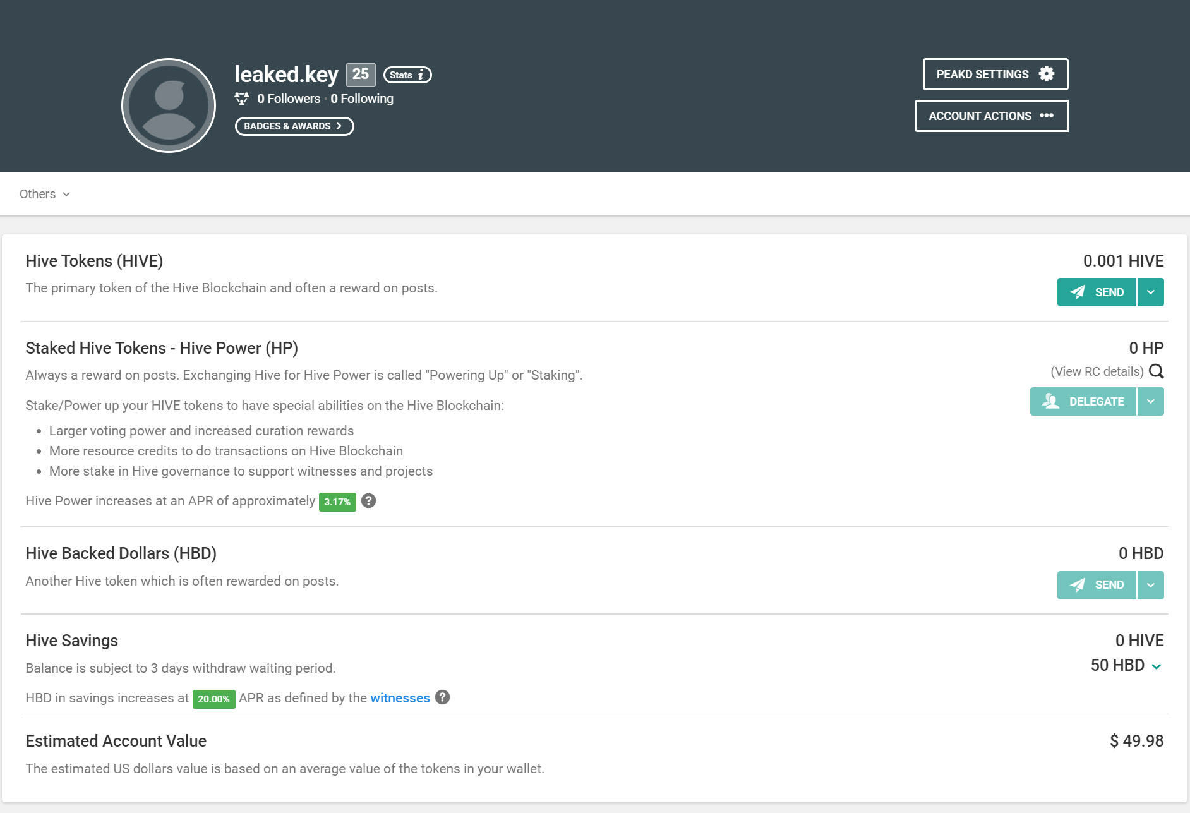Screen dimensions: 1190x813
Task: Open the witnesses link
Action: pyautogui.click(x=400, y=698)
